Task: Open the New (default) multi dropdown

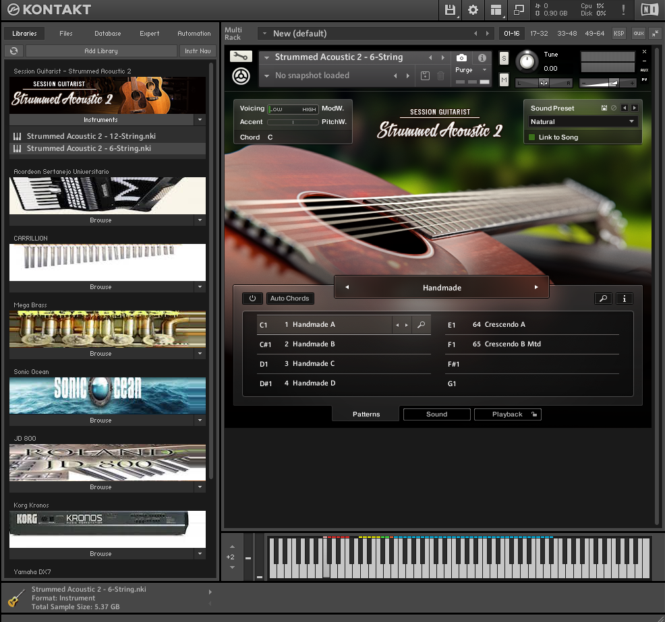Action: point(374,34)
